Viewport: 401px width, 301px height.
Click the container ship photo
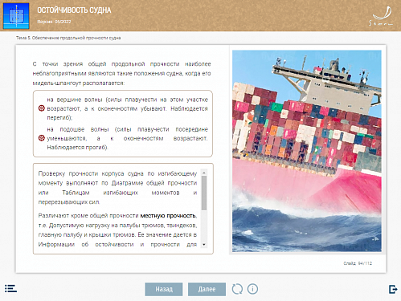click(307, 151)
